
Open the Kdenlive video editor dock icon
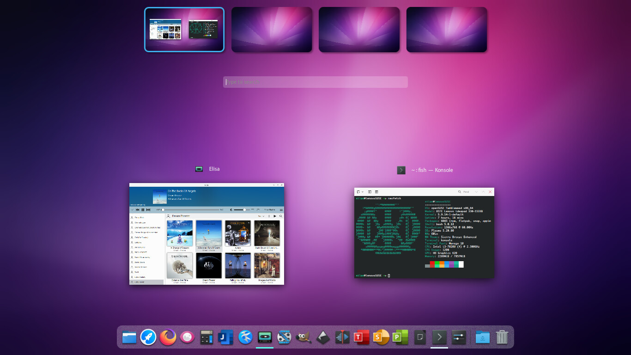[342, 337]
